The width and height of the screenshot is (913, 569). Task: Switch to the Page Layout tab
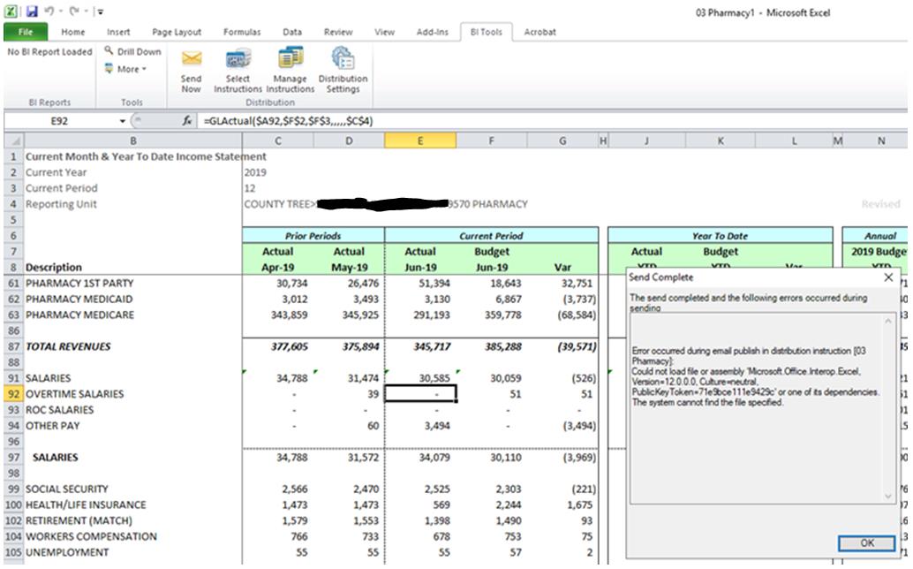click(x=177, y=32)
